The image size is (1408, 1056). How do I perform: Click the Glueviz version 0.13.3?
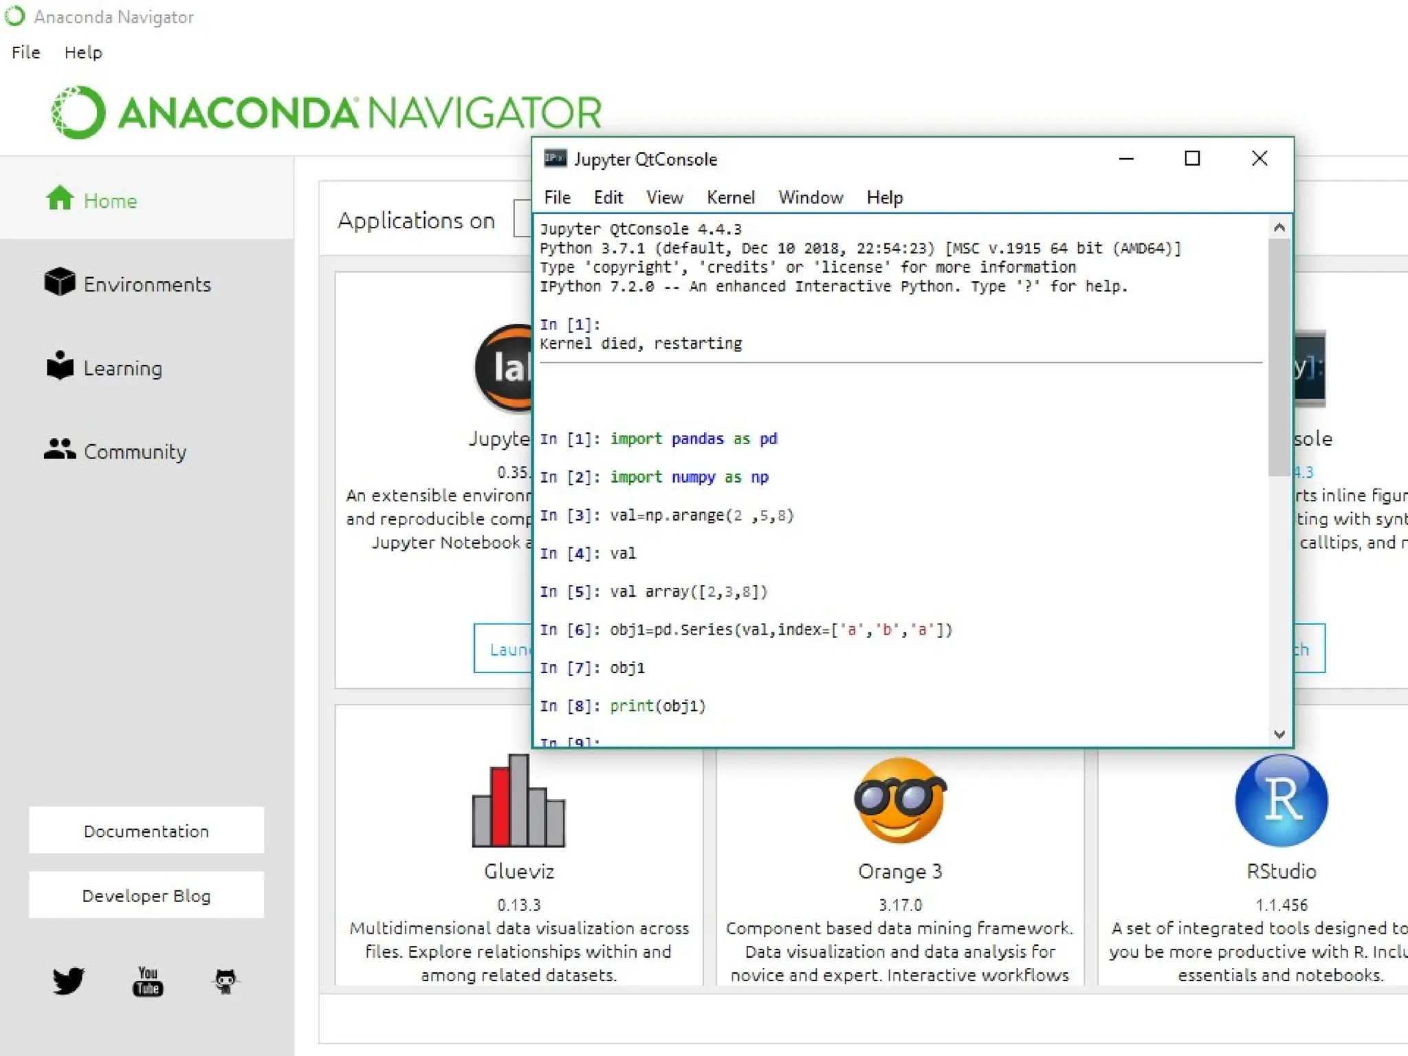point(519,905)
